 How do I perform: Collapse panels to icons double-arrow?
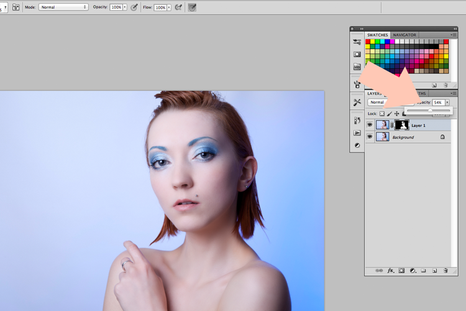tap(455, 29)
